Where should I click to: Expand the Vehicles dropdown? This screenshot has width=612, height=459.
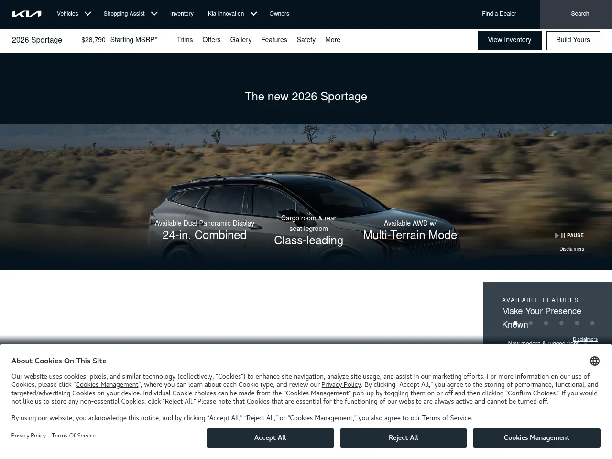click(x=73, y=14)
